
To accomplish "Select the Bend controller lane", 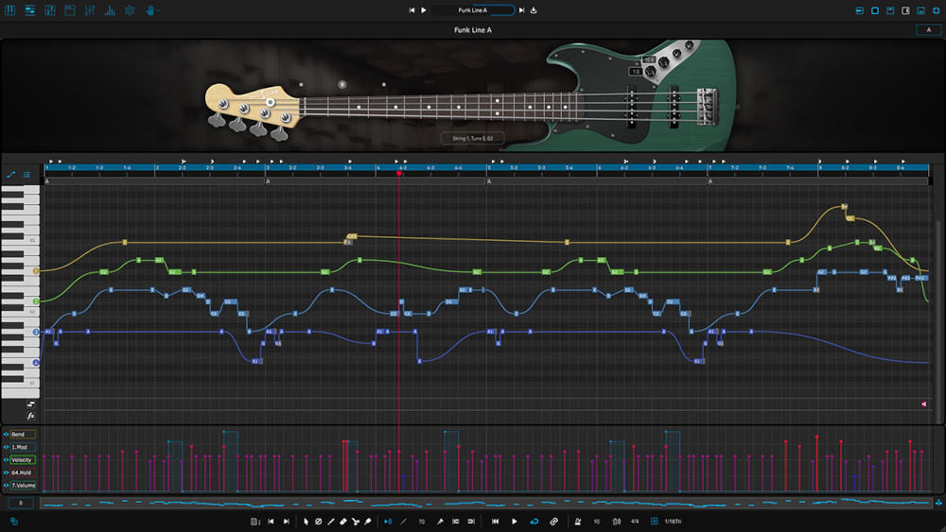I will coord(23,435).
